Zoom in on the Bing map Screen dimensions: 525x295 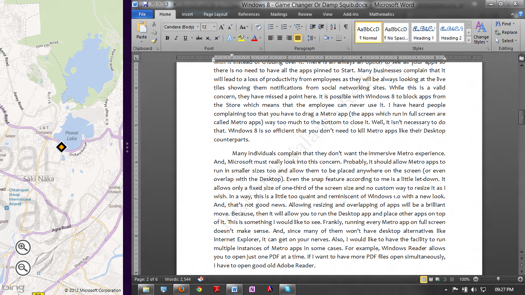click(x=23, y=248)
